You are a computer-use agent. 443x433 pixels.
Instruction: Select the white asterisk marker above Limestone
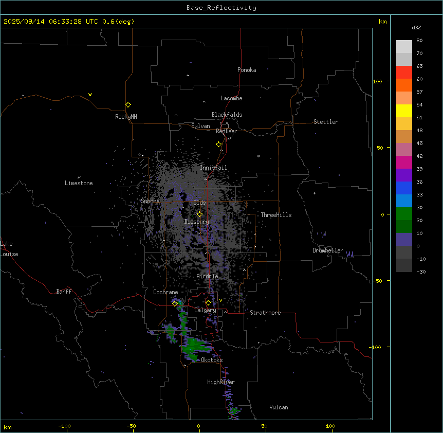[x=79, y=177]
